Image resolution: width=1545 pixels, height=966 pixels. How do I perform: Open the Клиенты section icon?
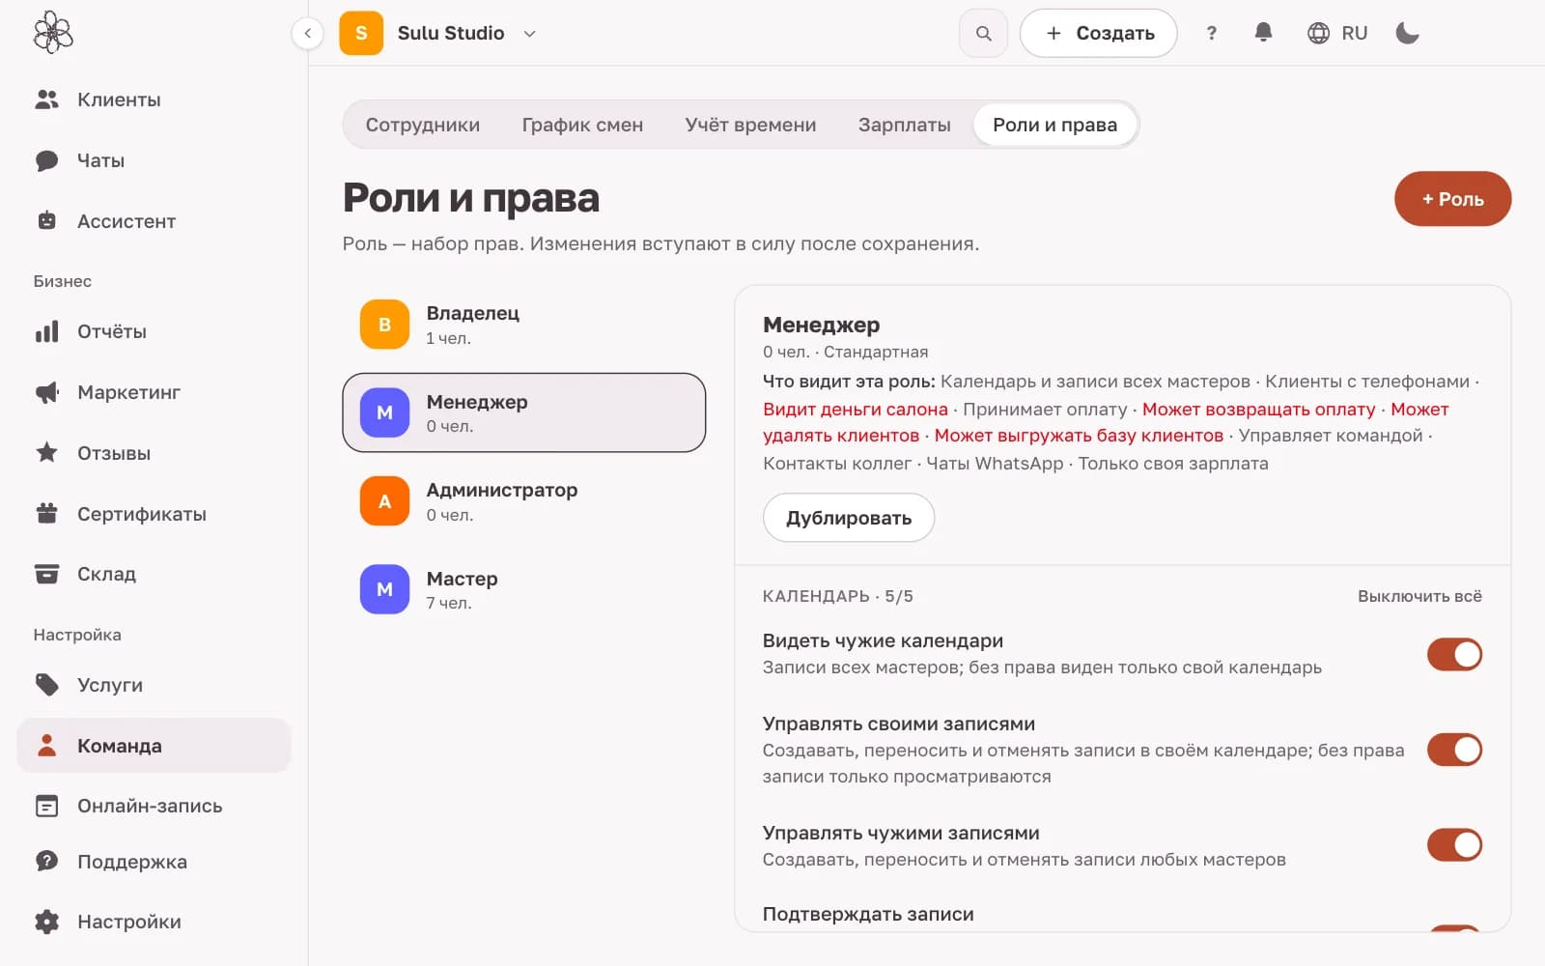[x=46, y=99]
